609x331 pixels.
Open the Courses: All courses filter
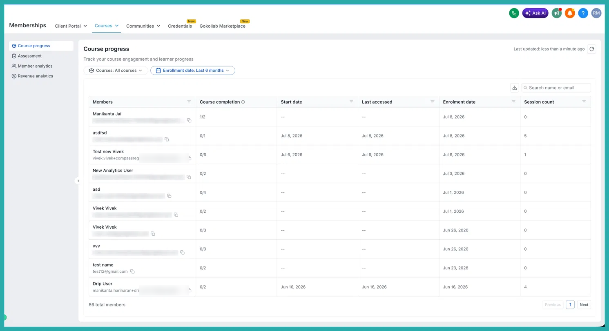[x=116, y=71]
